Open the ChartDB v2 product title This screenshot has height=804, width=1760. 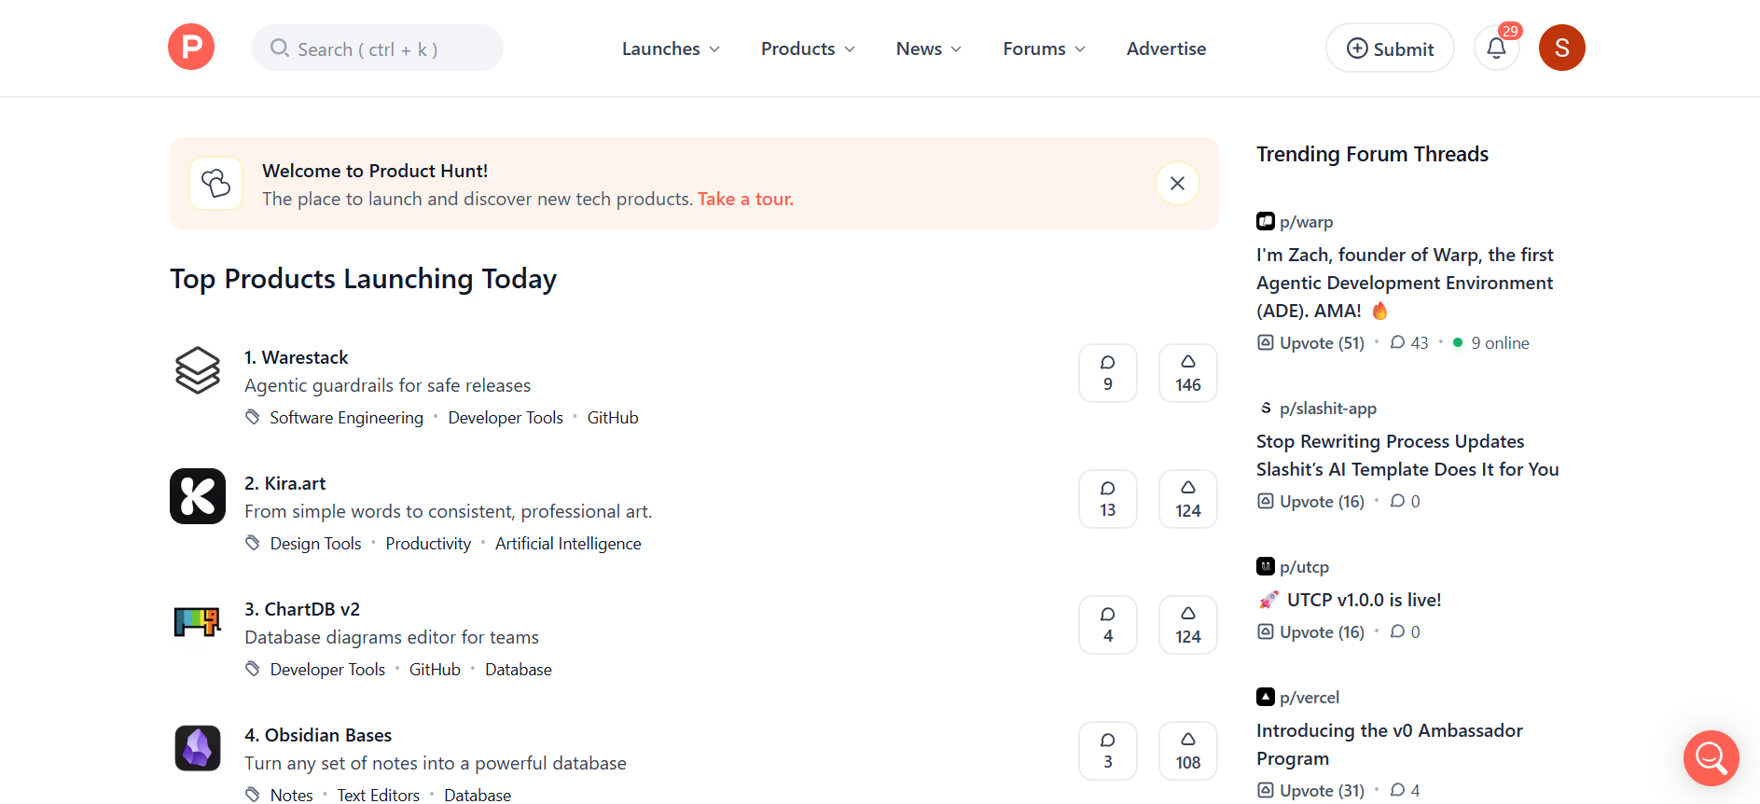pos(302,609)
